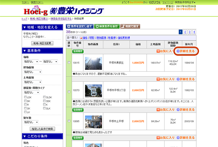Open the マイページ link
218x147 pixels.
click(x=168, y=2)
